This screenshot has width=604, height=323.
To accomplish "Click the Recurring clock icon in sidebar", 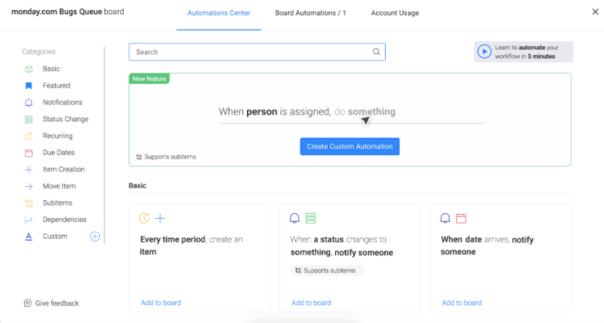I will click(x=29, y=136).
